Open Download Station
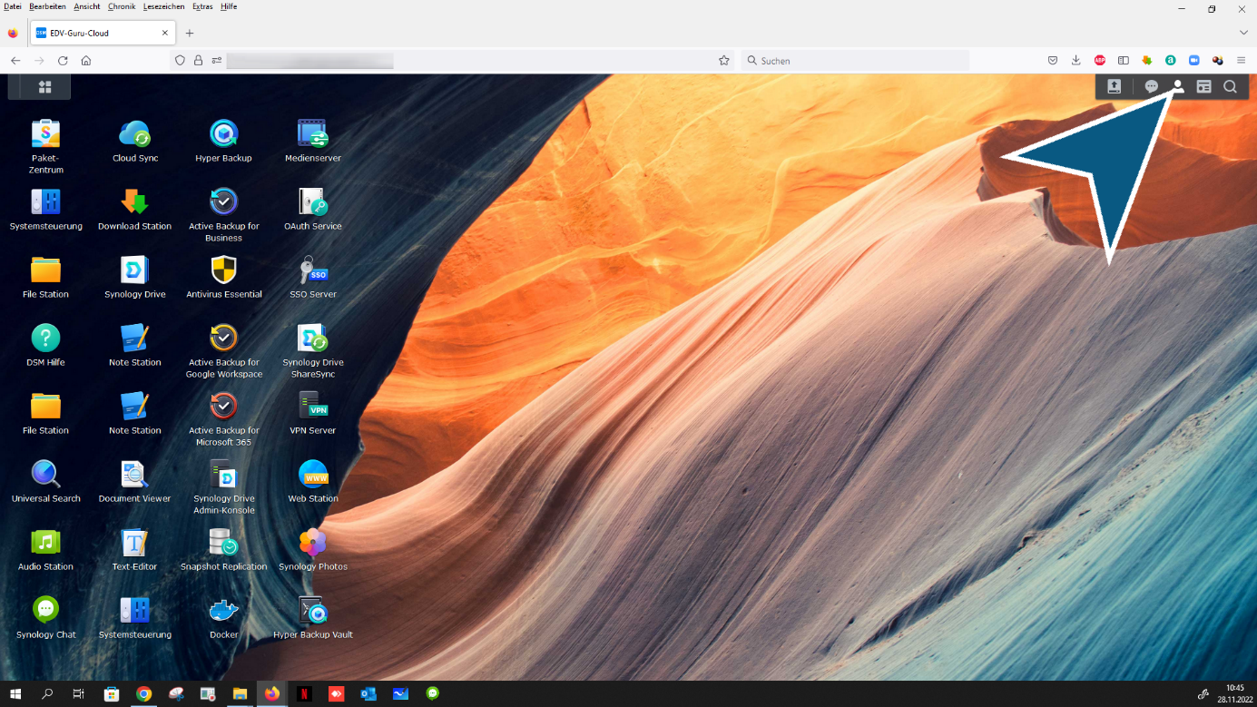 pos(134,202)
